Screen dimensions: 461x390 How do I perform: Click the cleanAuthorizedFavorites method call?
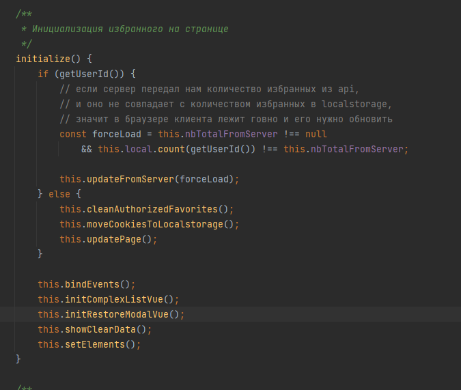click(152, 209)
